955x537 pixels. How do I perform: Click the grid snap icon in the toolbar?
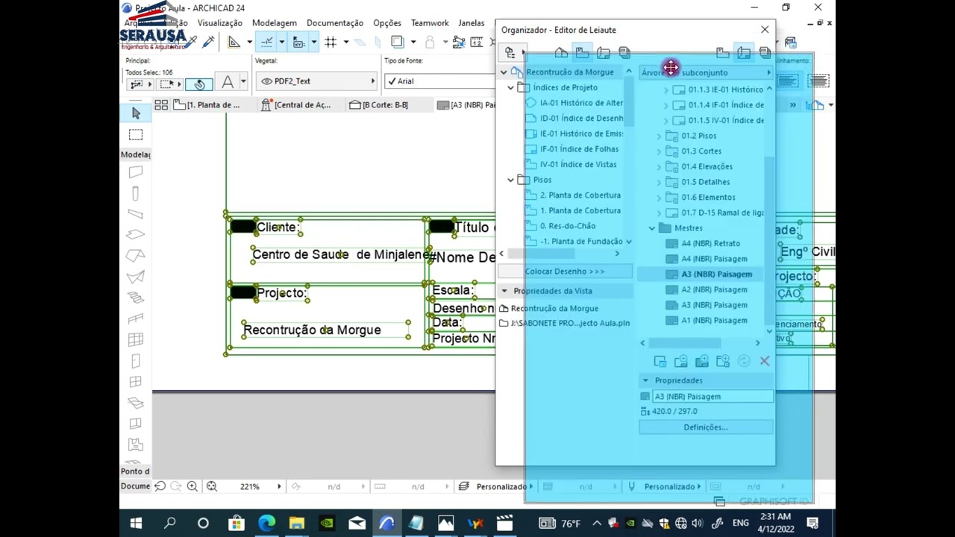(x=331, y=42)
